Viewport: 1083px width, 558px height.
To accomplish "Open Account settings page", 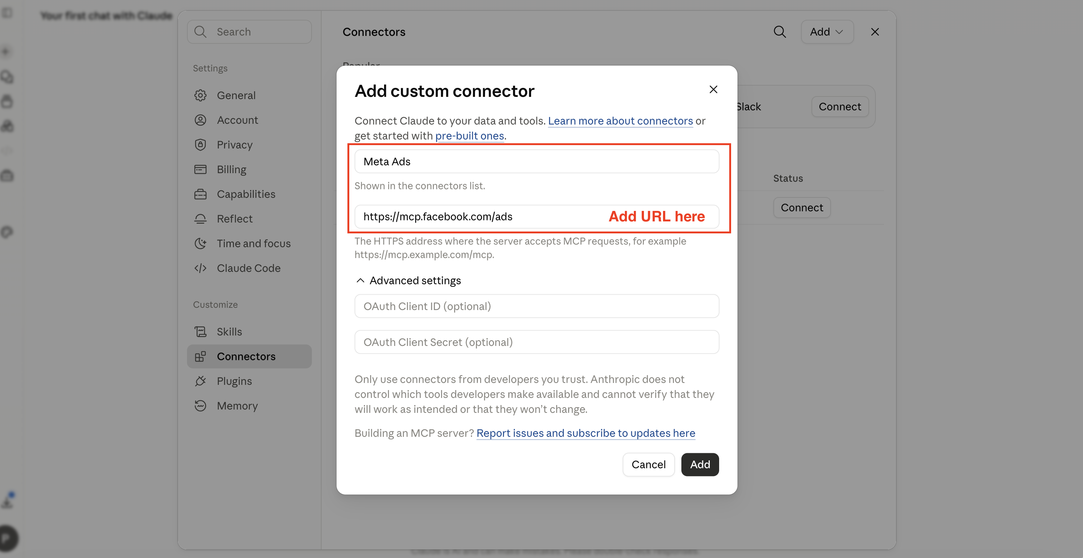I will 249,120.
